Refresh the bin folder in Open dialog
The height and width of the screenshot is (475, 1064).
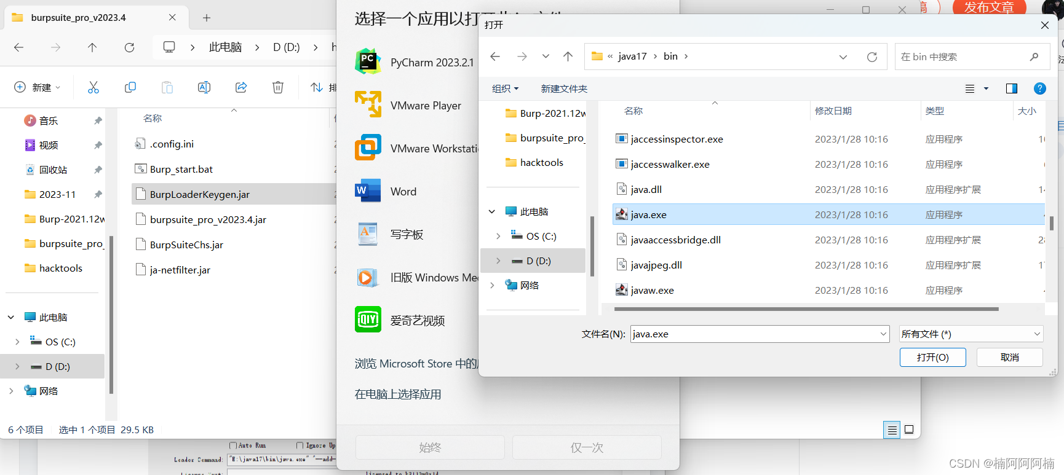click(872, 57)
